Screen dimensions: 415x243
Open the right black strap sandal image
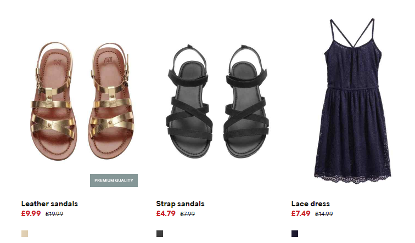tap(246, 102)
